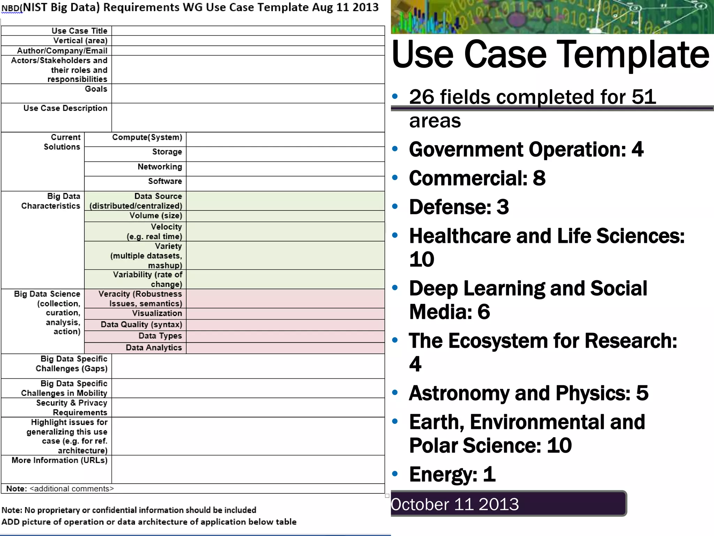Click the More Information (URLs) field
Viewport: 714px width, 536px height.
(x=248, y=469)
